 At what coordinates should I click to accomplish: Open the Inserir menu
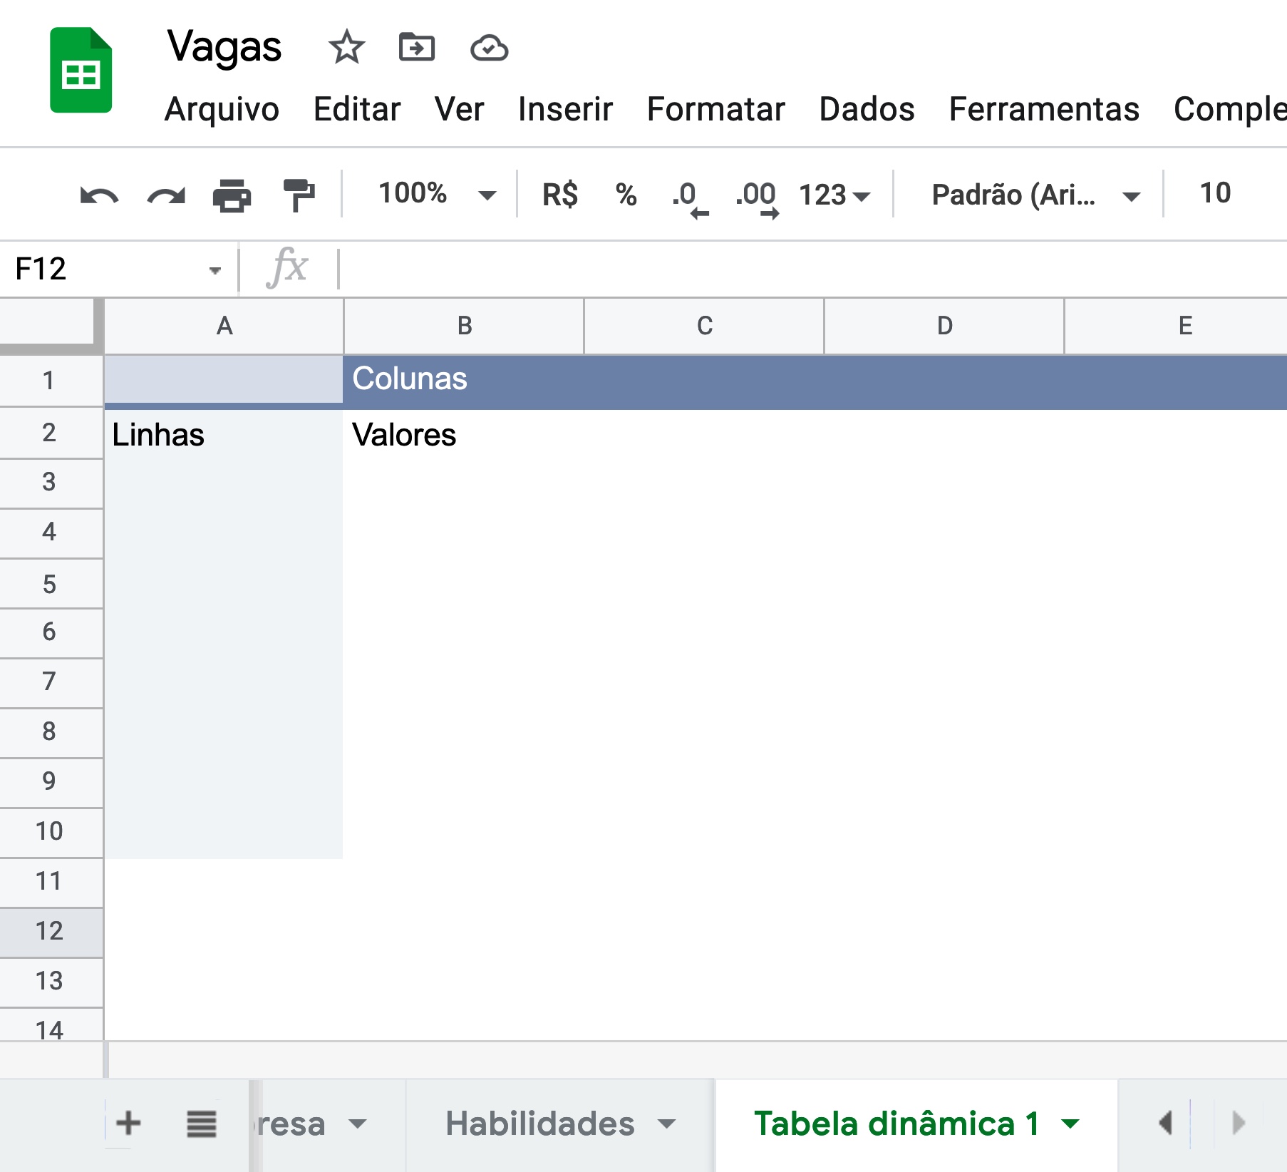point(565,110)
